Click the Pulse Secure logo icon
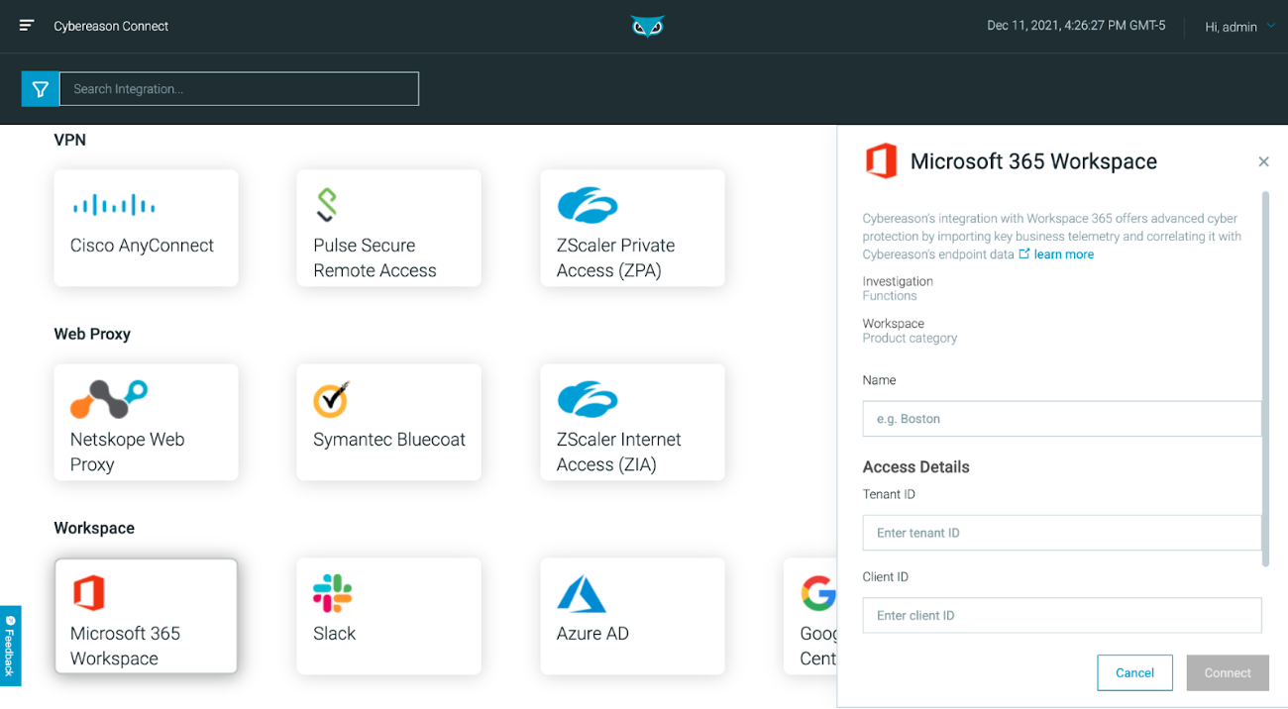Screen dimensions: 1288x709 click(x=327, y=205)
